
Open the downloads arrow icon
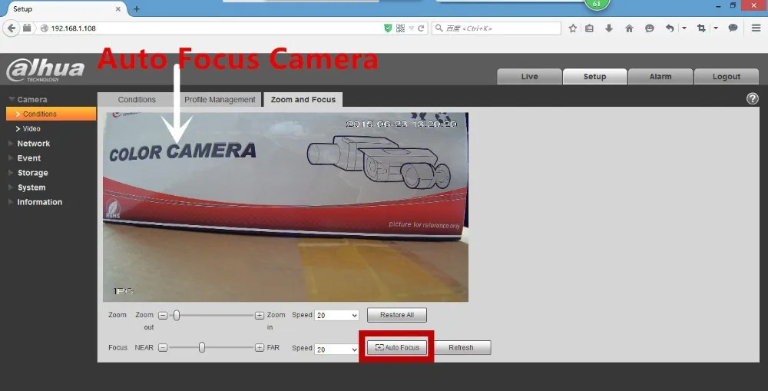[x=609, y=28]
